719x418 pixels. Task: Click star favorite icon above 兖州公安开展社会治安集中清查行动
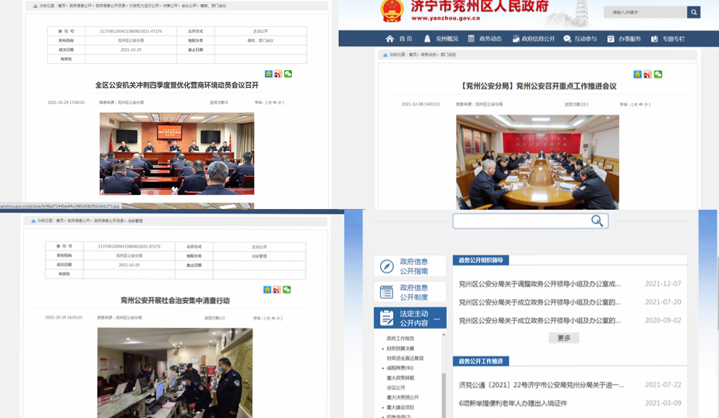[268, 289]
